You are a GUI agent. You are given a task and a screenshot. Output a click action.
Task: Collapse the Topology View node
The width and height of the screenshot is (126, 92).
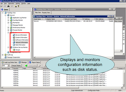(x=3, y=13)
